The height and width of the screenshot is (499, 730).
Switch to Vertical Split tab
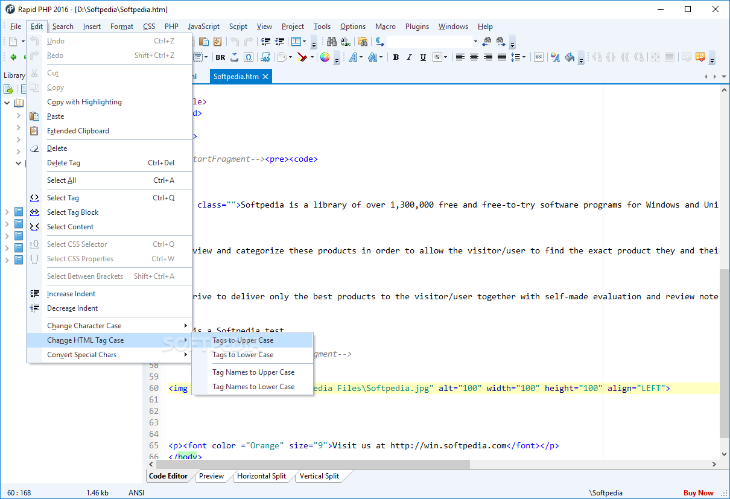point(319,476)
